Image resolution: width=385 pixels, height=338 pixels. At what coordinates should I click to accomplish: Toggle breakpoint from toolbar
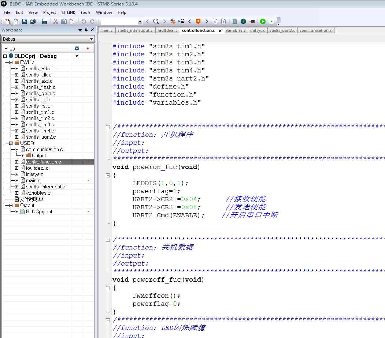[x=252, y=22]
